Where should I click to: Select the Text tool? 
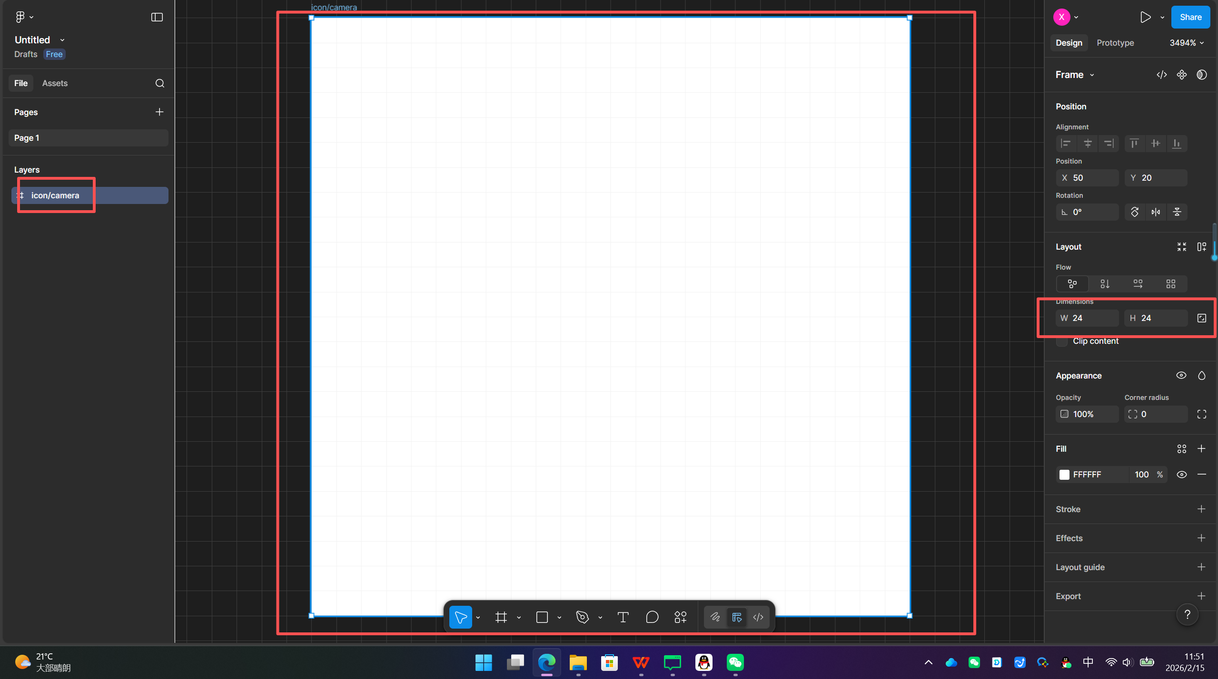tap(623, 617)
